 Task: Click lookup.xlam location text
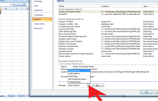coord(106,51)
